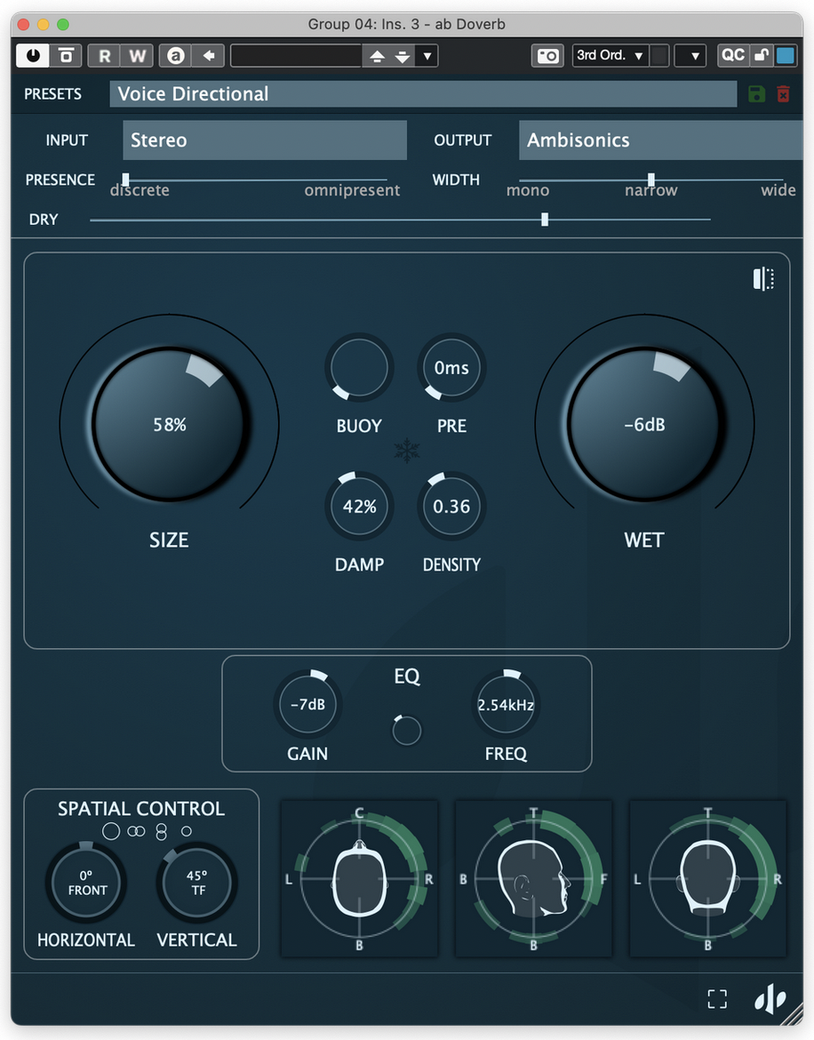Image resolution: width=814 pixels, height=1040 pixels.
Task: Click the compare/split panel icon top right
Action: (763, 278)
